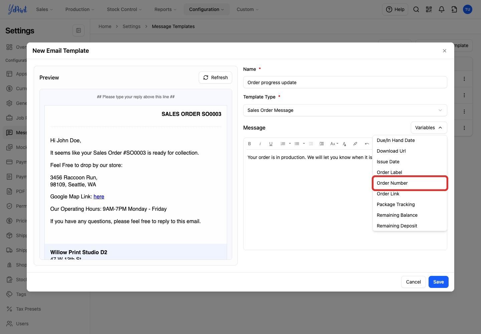
Task: Open the Template Type dropdown
Action: pos(345,110)
